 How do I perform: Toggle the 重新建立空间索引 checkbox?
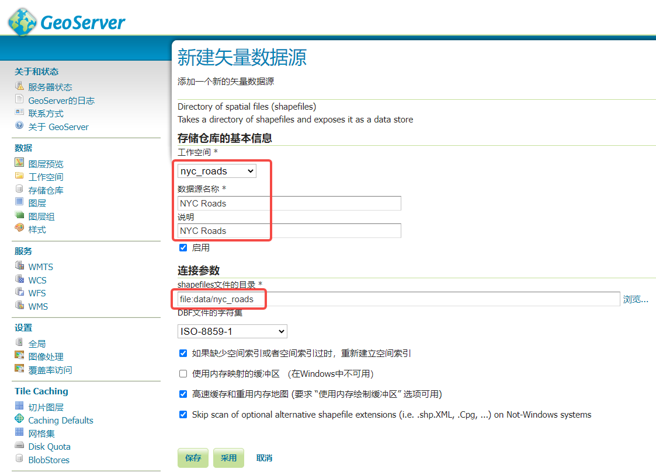coord(183,353)
